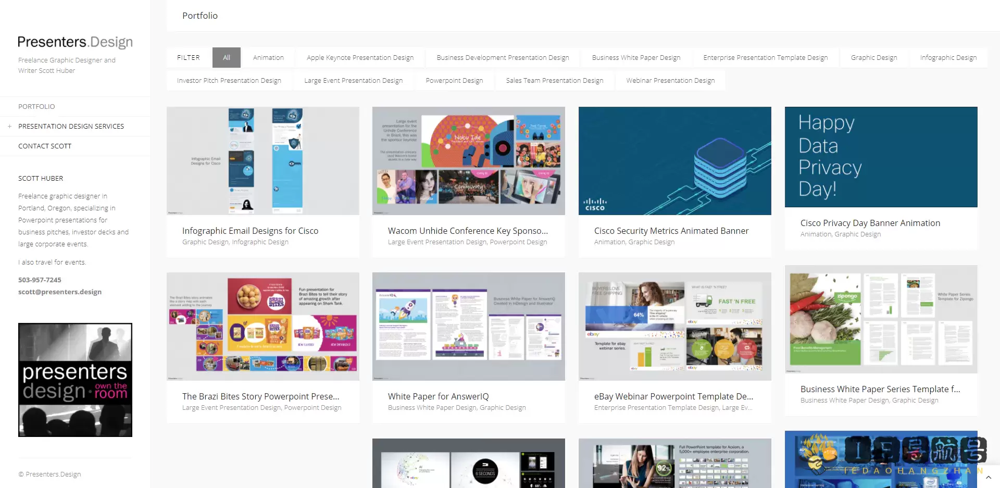Open PRESENTATION DESIGN SERVICES menu item
Screen dimensions: 1000x488
click(x=71, y=126)
